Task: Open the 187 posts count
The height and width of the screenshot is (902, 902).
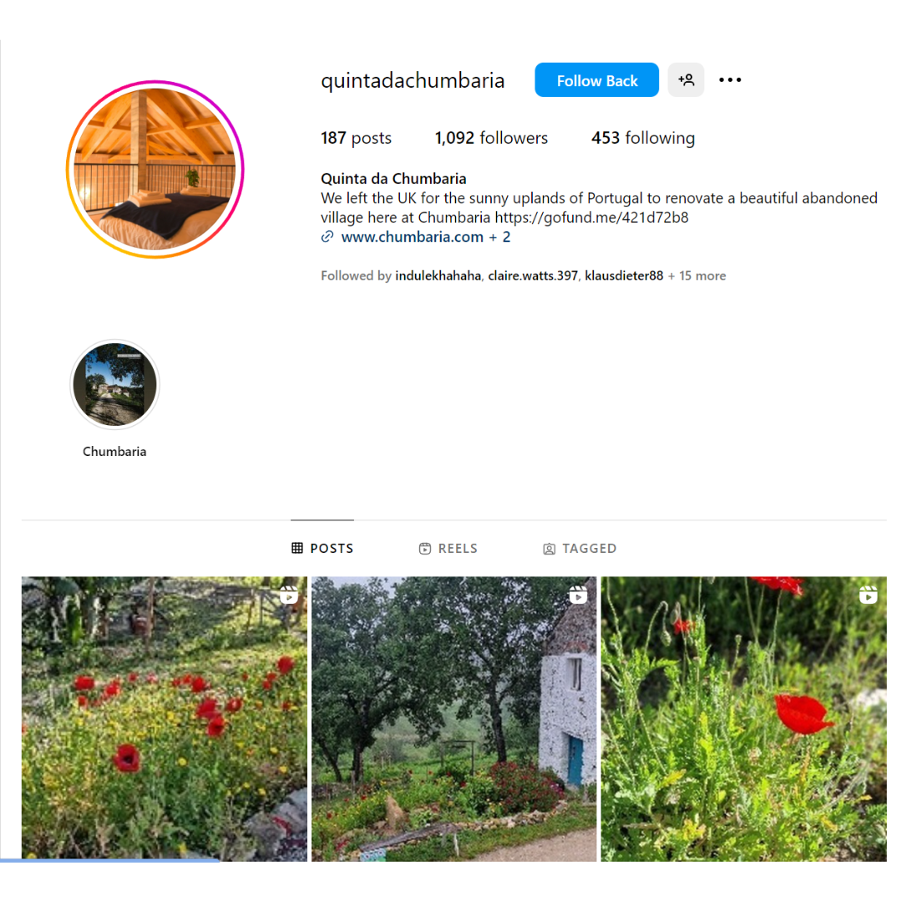Action: tap(356, 138)
